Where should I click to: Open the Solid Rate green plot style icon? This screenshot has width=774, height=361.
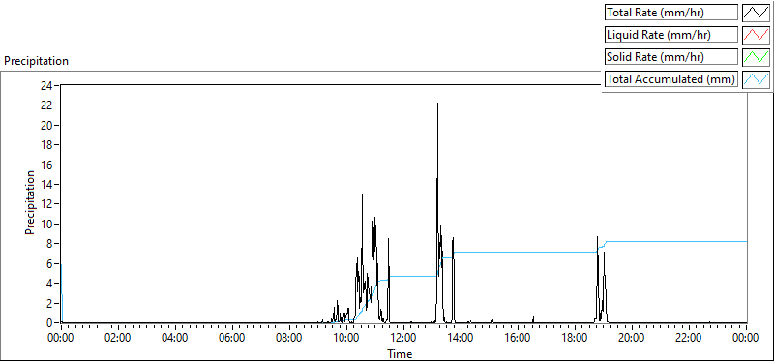click(x=756, y=57)
